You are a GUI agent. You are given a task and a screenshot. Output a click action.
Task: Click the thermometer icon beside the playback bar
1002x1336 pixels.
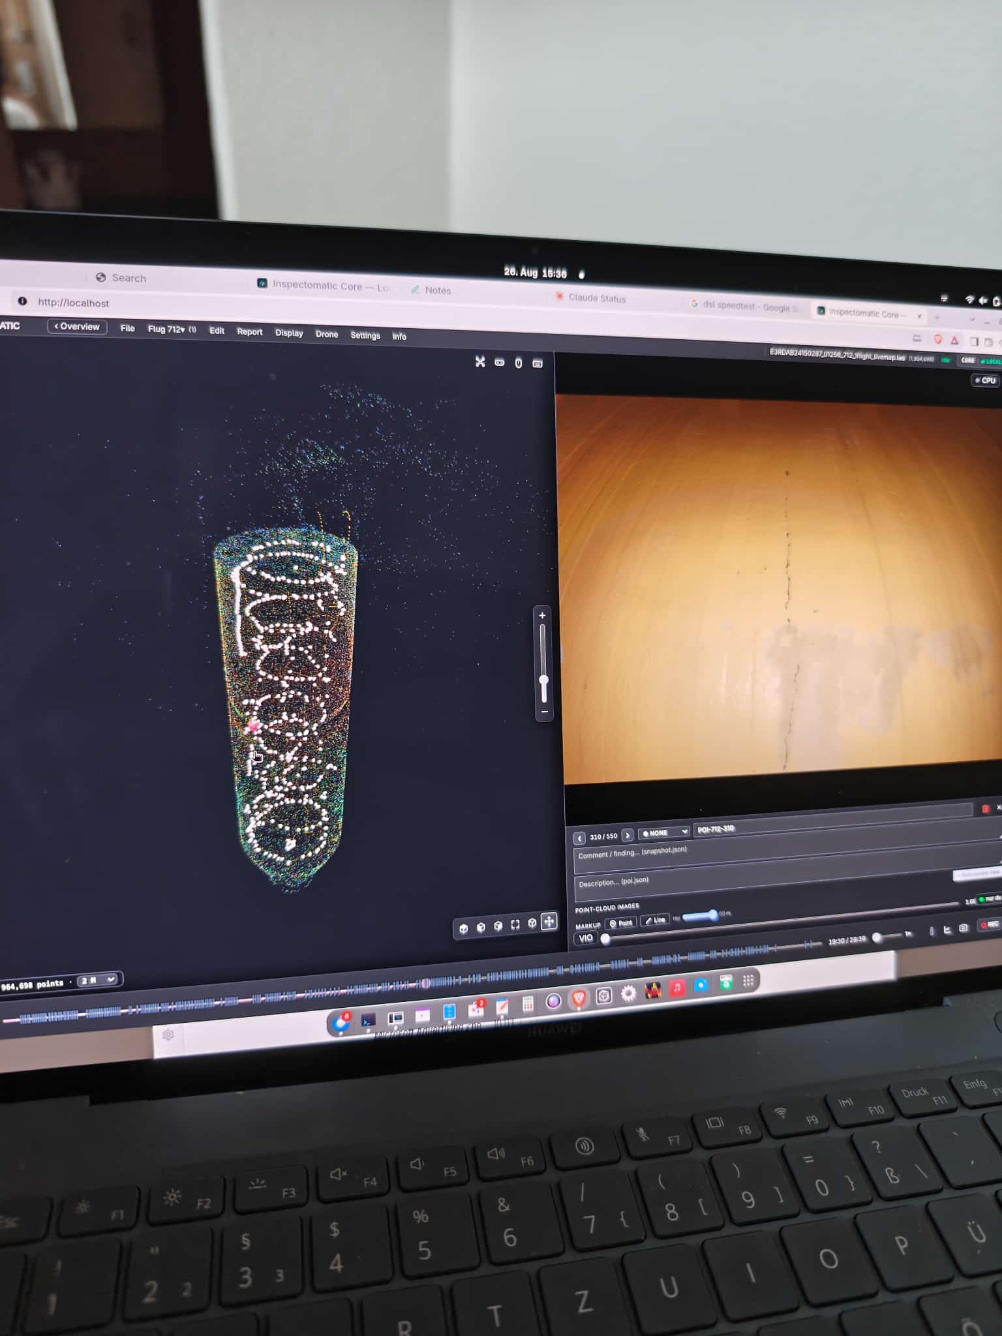932,931
